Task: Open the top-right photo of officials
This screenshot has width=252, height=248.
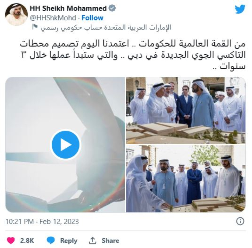Action: [186, 110]
